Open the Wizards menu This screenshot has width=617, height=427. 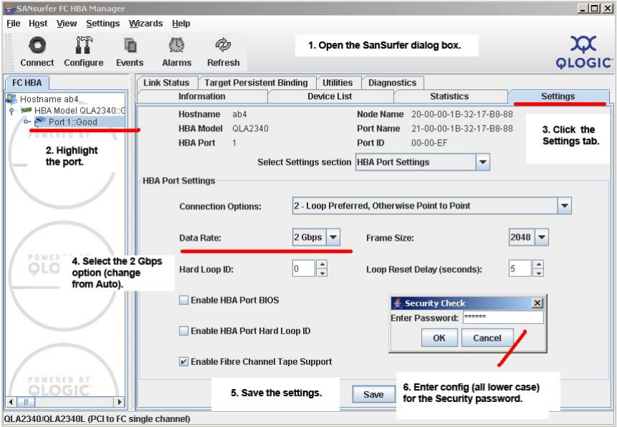[146, 24]
